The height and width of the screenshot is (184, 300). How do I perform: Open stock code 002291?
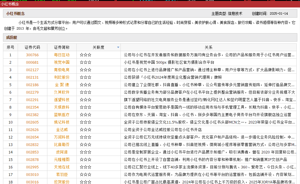(32, 100)
